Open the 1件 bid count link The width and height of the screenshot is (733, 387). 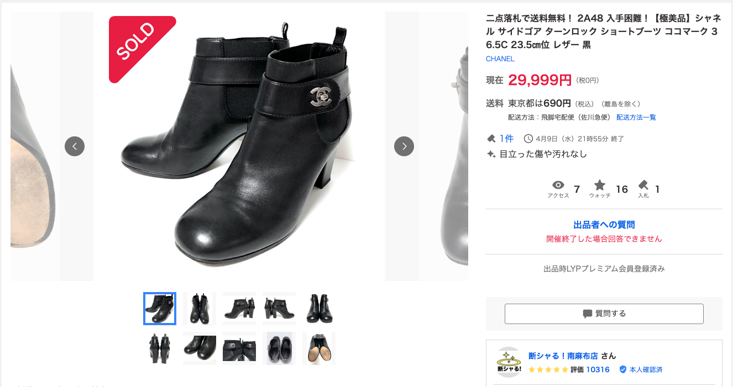(x=507, y=139)
